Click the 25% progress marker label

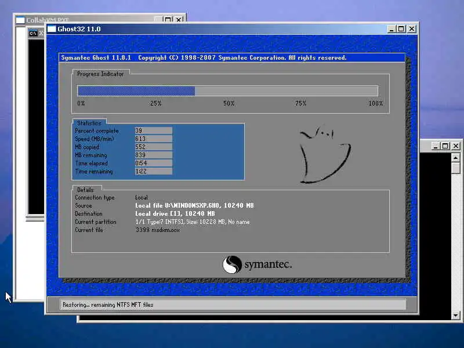click(x=155, y=103)
